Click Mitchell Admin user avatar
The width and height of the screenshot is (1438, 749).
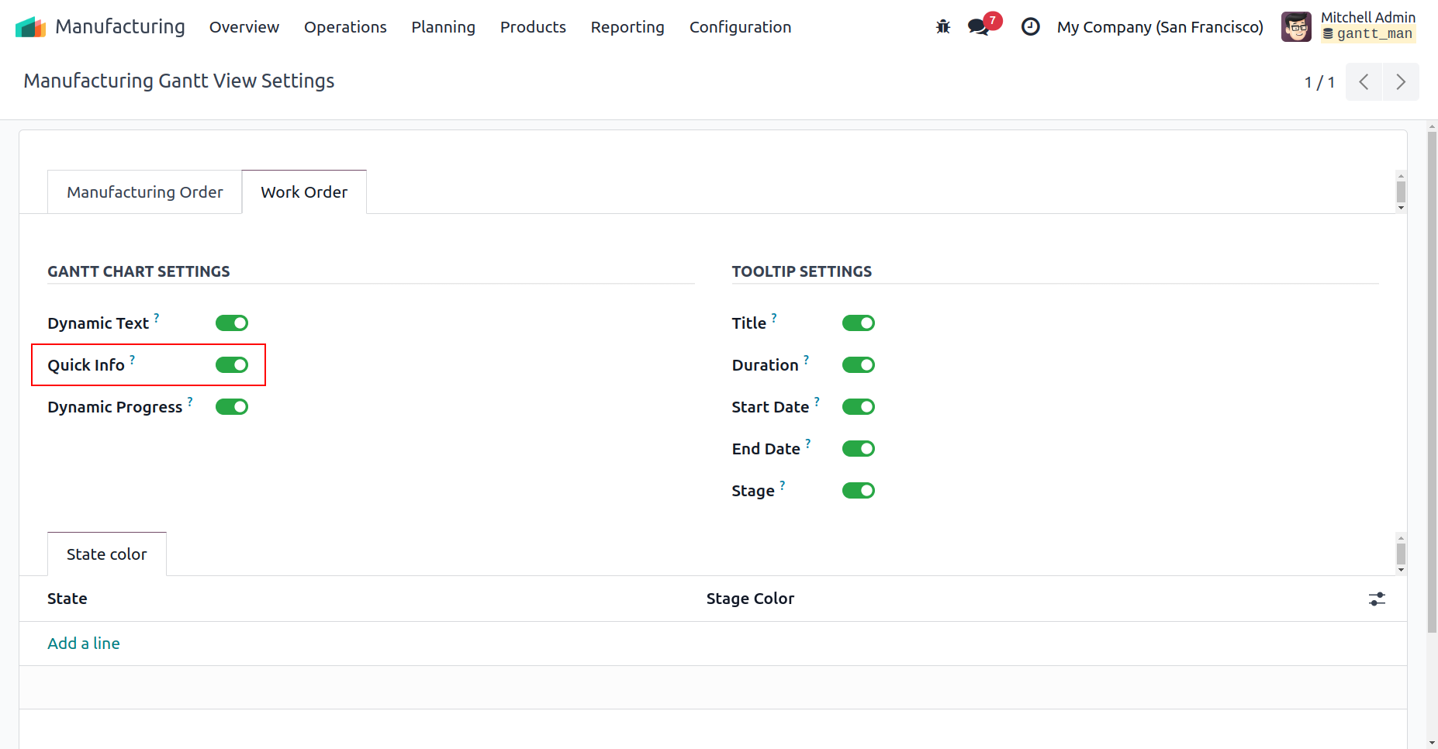(1295, 27)
